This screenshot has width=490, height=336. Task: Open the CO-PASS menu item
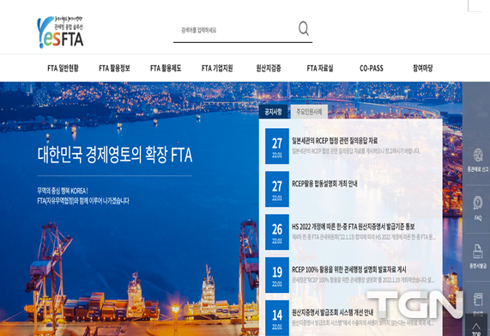[372, 68]
